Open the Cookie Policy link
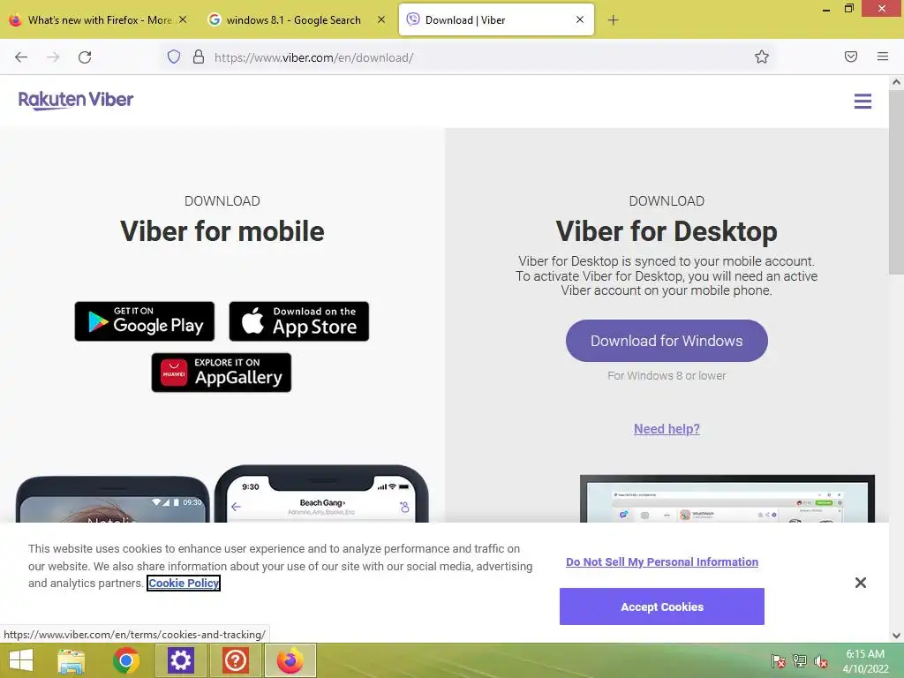This screenshot has width=904, height=678. click(184, 583)
